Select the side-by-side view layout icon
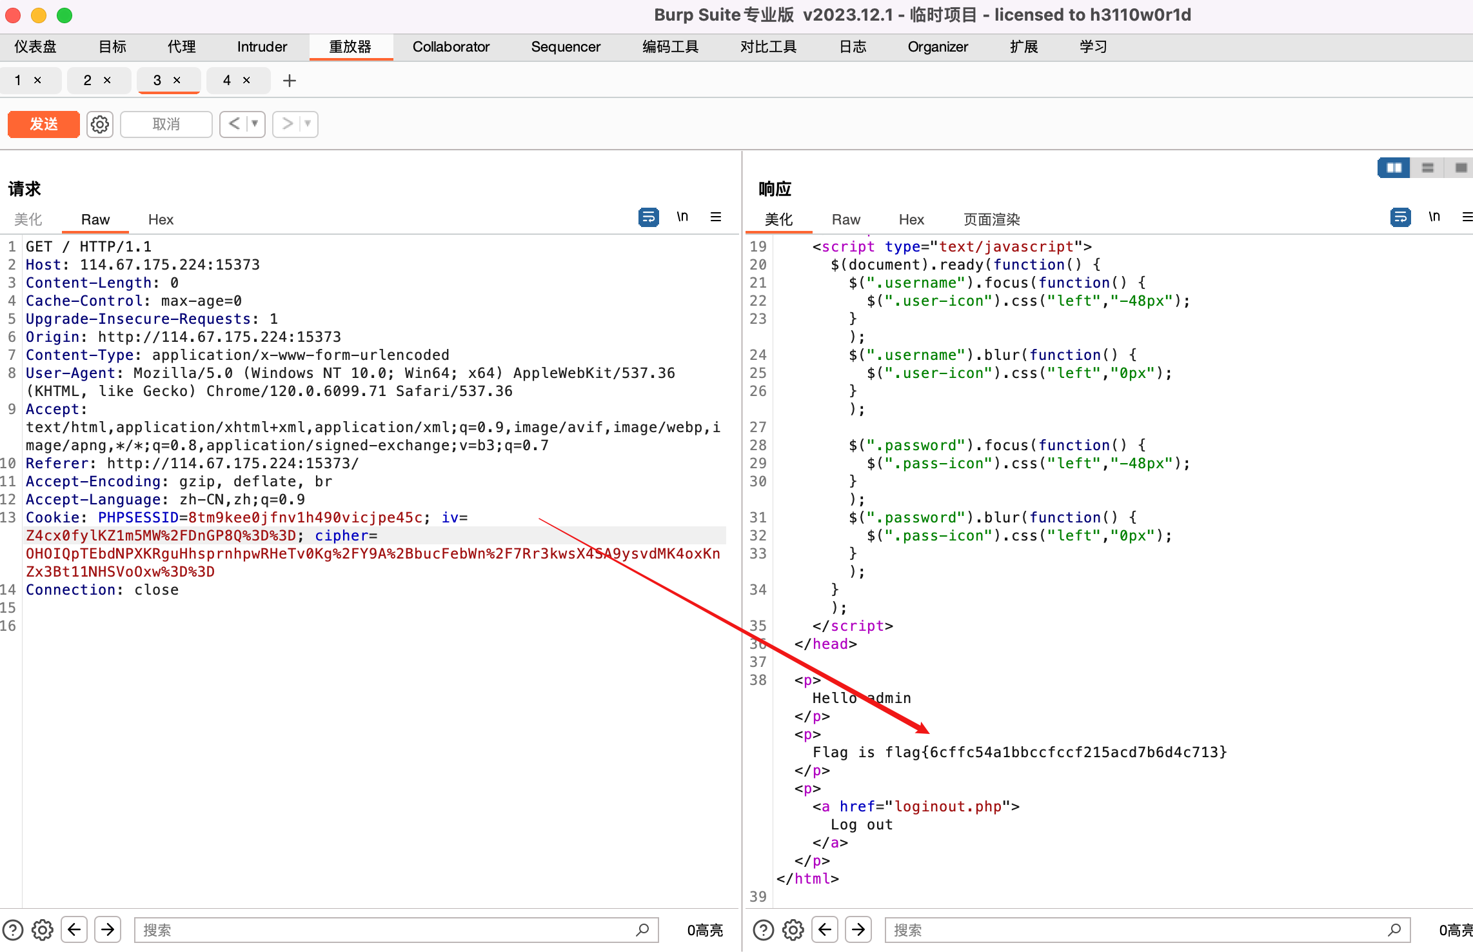 pyautogui.click(x=1393, y=167)
